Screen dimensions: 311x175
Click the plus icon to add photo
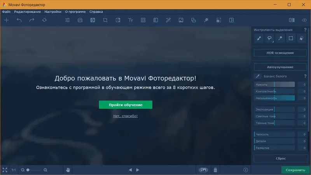tap(7, 20)
